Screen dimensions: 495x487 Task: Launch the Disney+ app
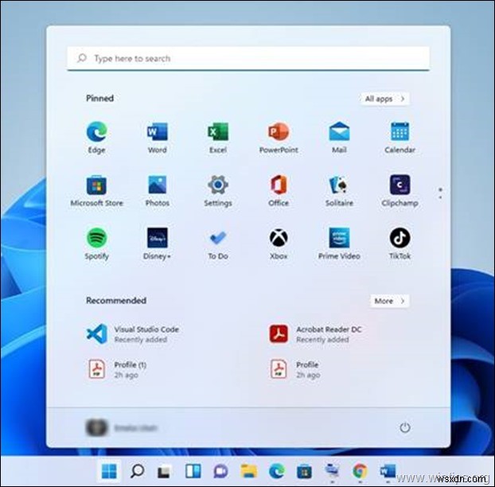[158, 243]
